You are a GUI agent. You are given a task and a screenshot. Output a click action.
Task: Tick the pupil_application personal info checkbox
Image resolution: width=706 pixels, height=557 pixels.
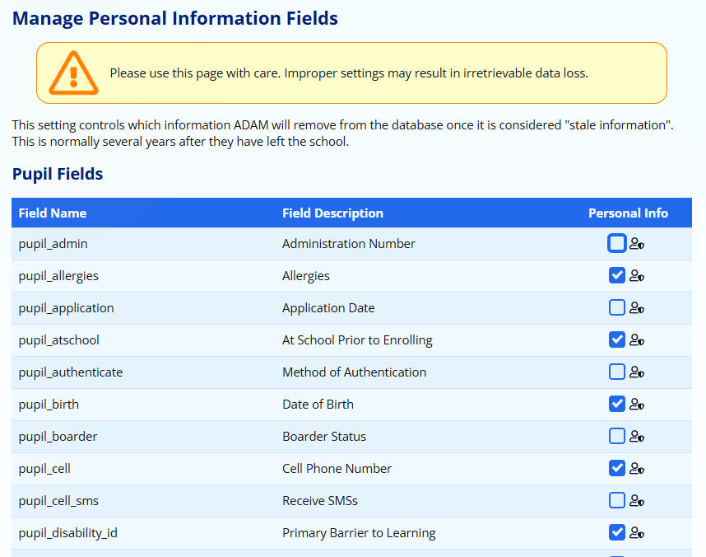coord(617,307)
